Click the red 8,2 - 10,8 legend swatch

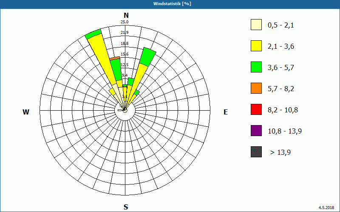256,109
